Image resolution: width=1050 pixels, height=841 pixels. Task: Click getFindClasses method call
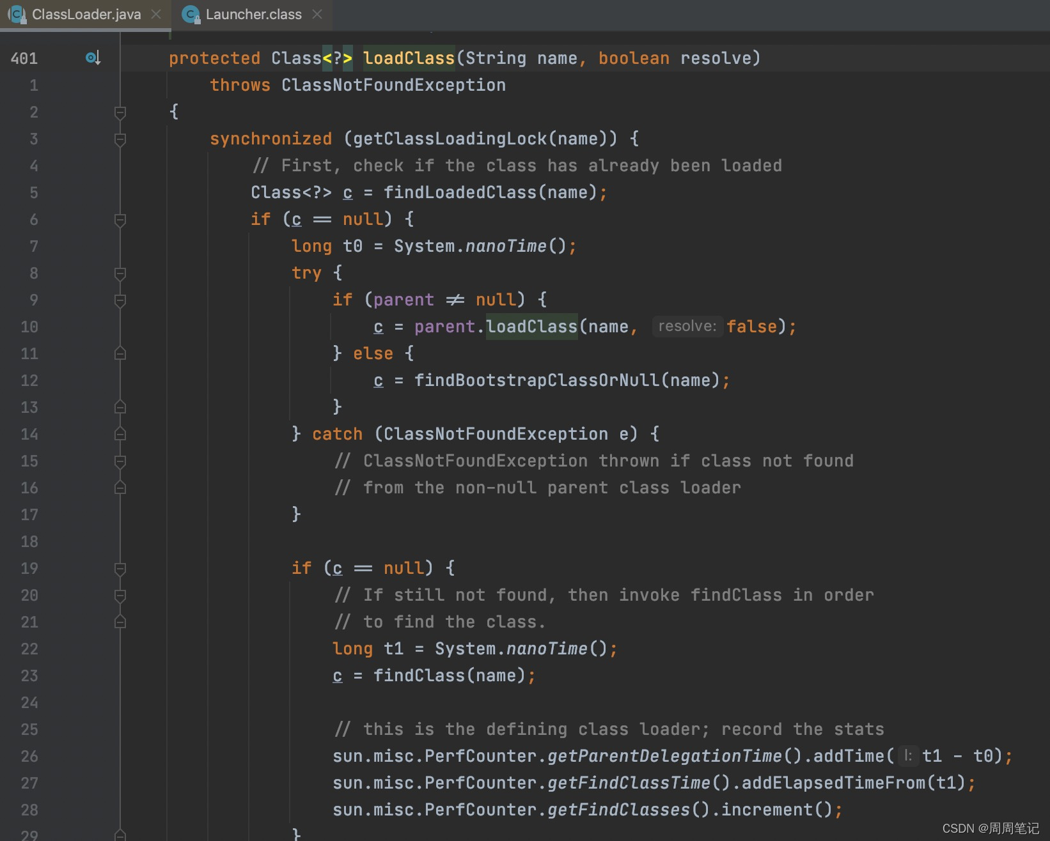tap(618, 810)
